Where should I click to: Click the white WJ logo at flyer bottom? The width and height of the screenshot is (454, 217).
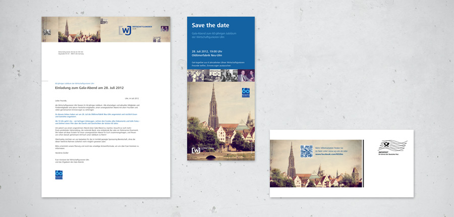(195, 150)
